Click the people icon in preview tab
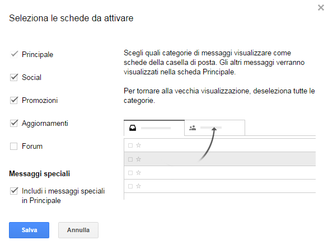The image size is (328, 245). click(193, 128)
